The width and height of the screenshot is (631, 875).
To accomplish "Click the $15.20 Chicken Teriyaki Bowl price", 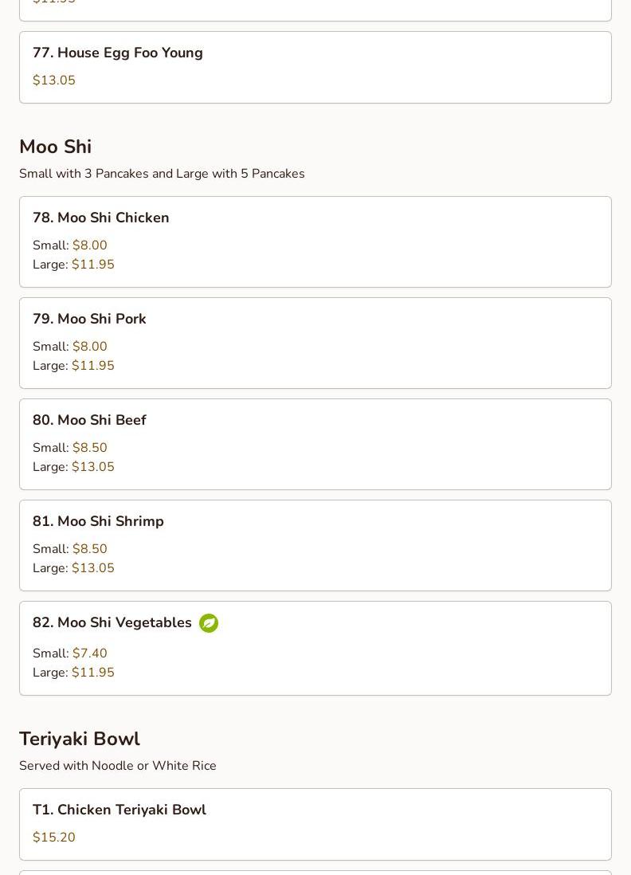I will pos(54,838).
